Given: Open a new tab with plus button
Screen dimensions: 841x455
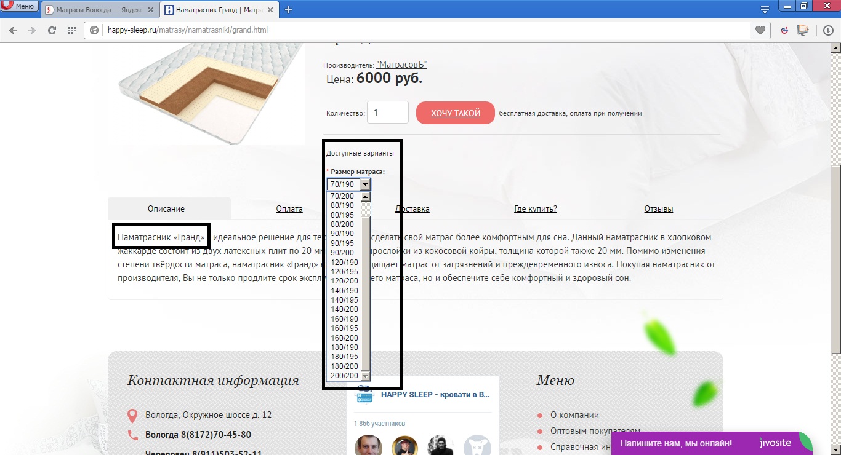Looking at the screenshot, I should point(288,9).
